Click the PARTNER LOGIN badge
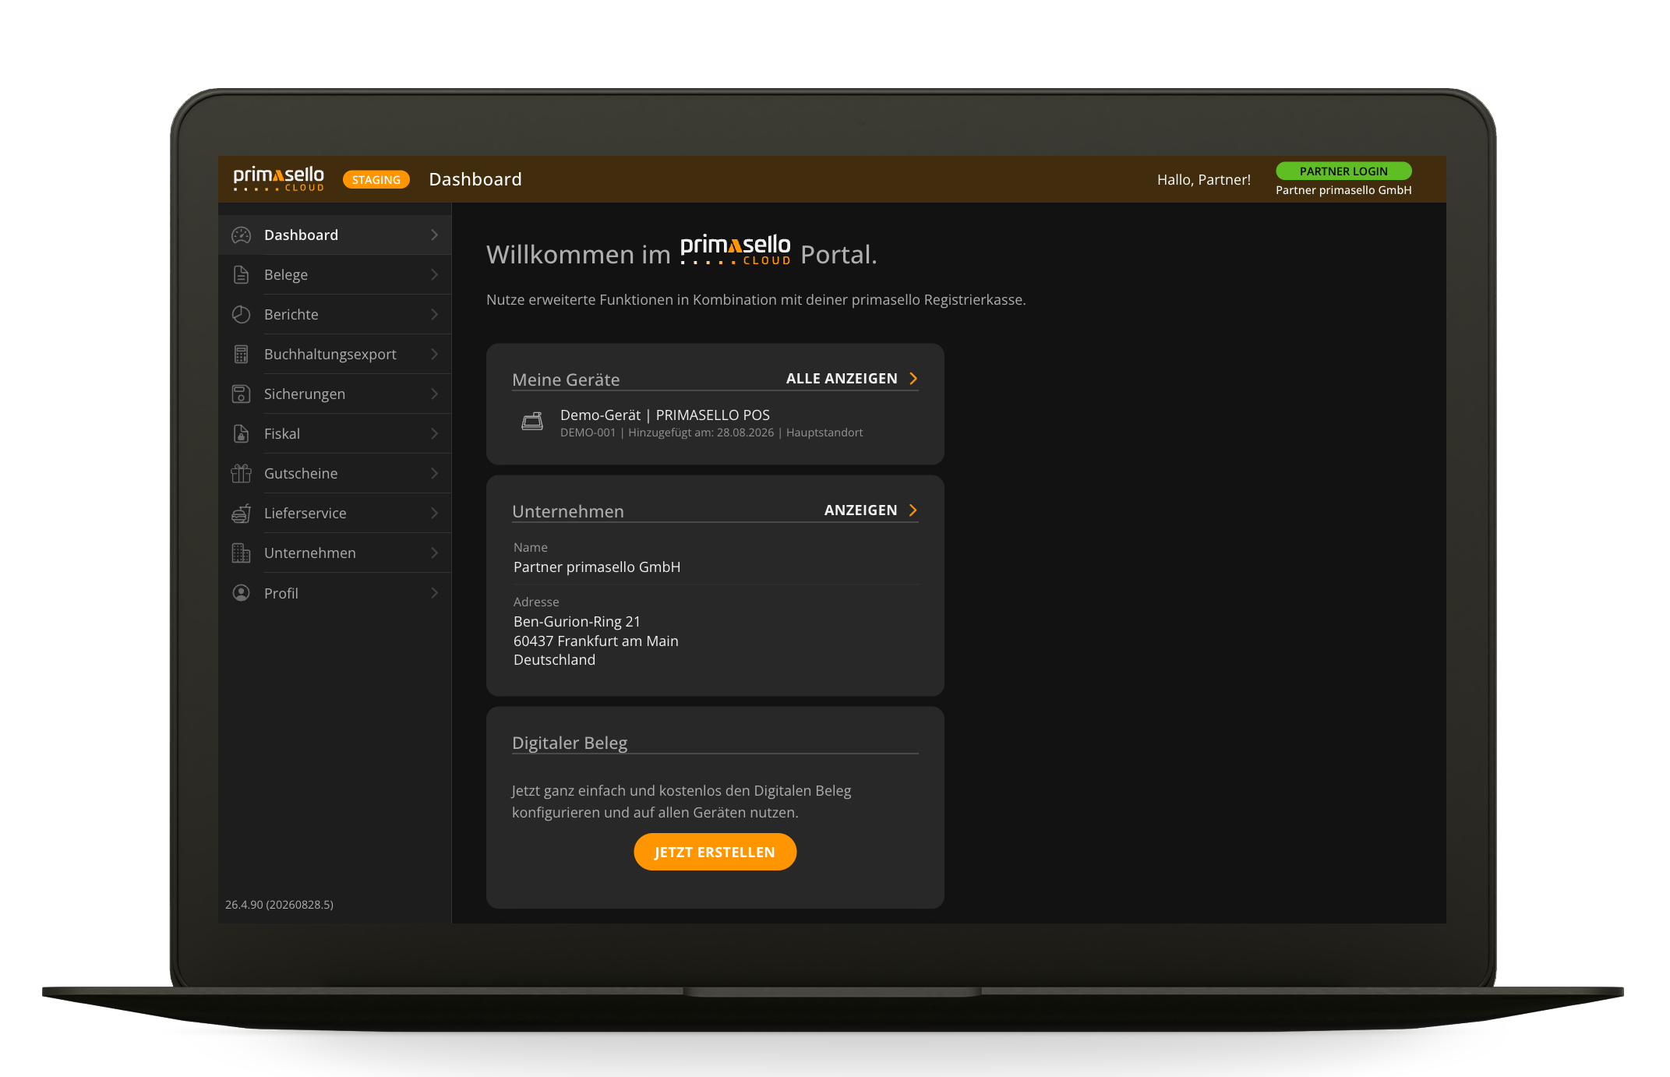 tap(1343, 171)
